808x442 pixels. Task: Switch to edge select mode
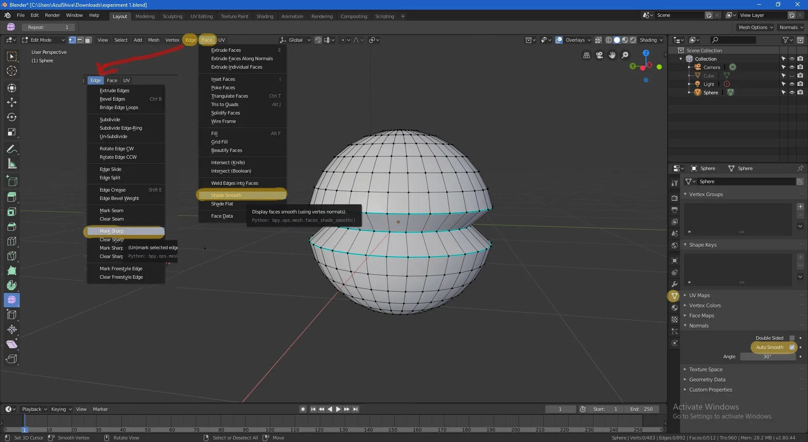[80, 40]
